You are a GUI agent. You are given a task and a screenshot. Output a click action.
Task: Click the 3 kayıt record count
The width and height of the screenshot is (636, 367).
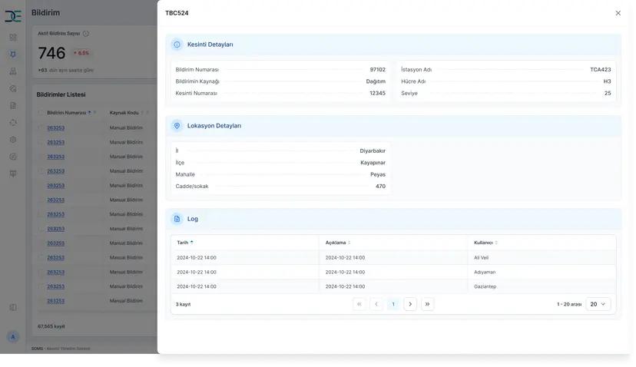[183, 304]
